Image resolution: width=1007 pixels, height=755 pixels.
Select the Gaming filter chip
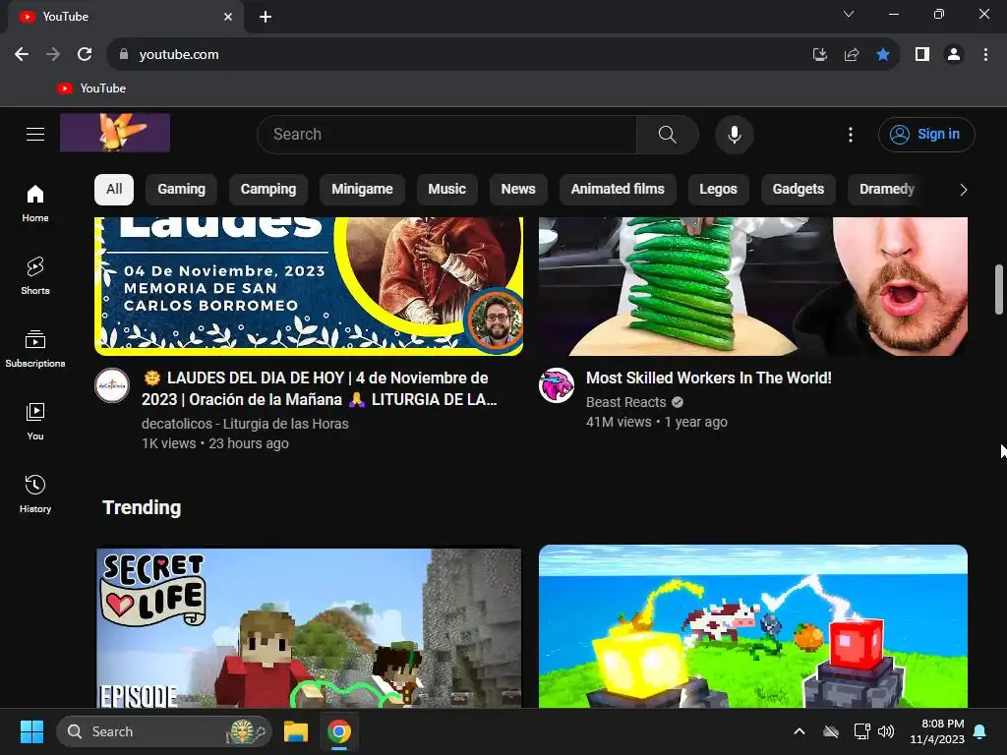181,190
